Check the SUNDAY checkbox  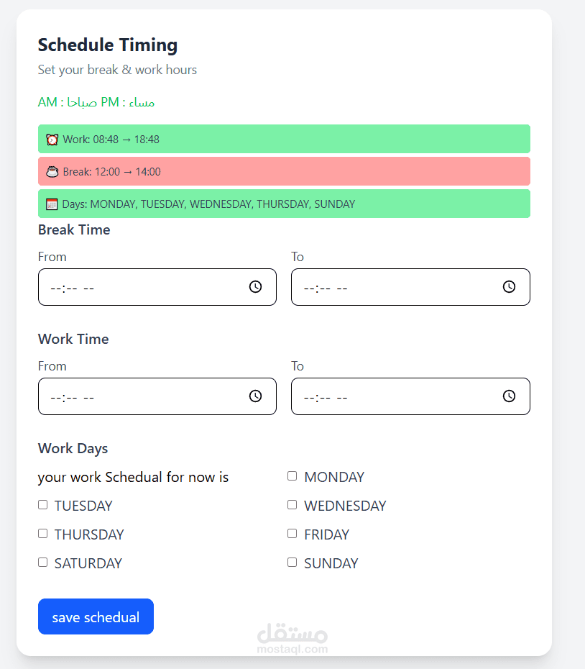(292, 563)
